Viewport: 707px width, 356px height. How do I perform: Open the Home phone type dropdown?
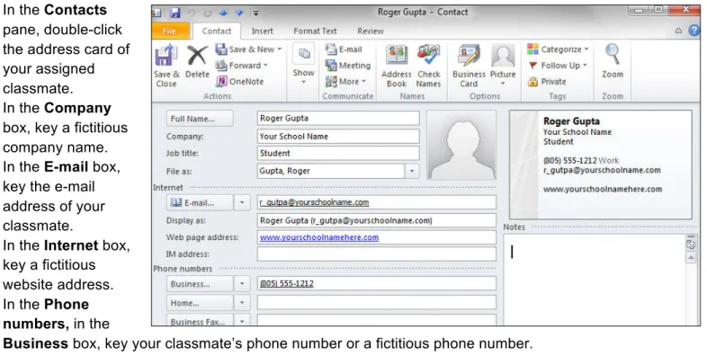[242, 303]
